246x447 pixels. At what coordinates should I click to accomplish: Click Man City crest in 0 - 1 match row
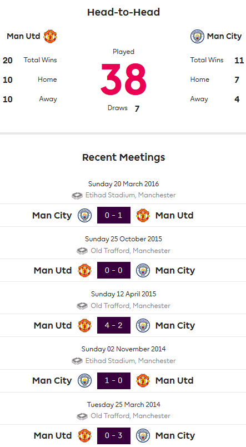click(85, 215)
